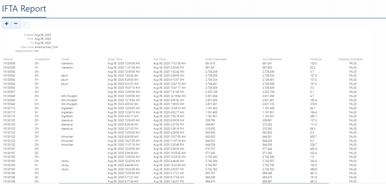Image resolution: width=386 pixels, height=184 pixels.
Task: Sort by the Distance column header
Action: [x=316, y=59]
